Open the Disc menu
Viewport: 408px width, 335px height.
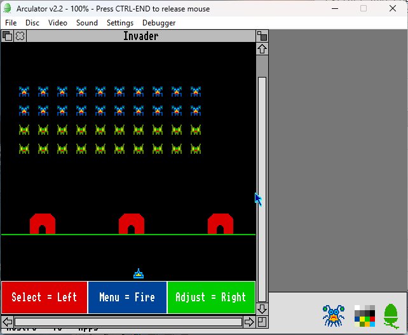32,23
